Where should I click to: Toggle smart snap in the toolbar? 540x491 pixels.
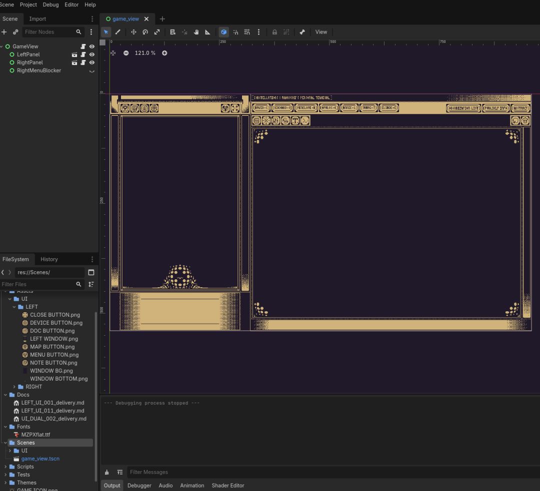235,32
